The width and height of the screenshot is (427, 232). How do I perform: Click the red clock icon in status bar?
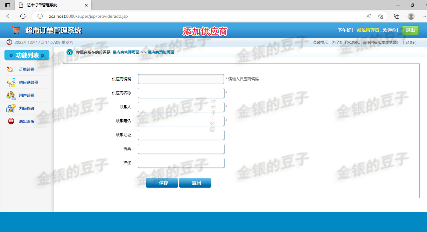click(9, 42)
